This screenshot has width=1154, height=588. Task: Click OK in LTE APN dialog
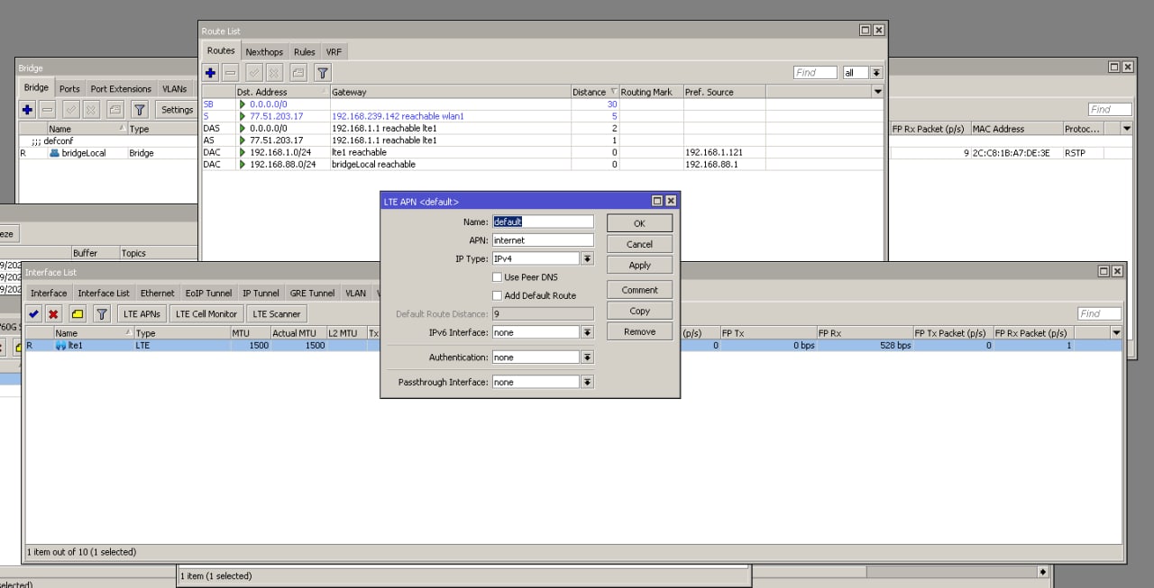click(639, 223)
